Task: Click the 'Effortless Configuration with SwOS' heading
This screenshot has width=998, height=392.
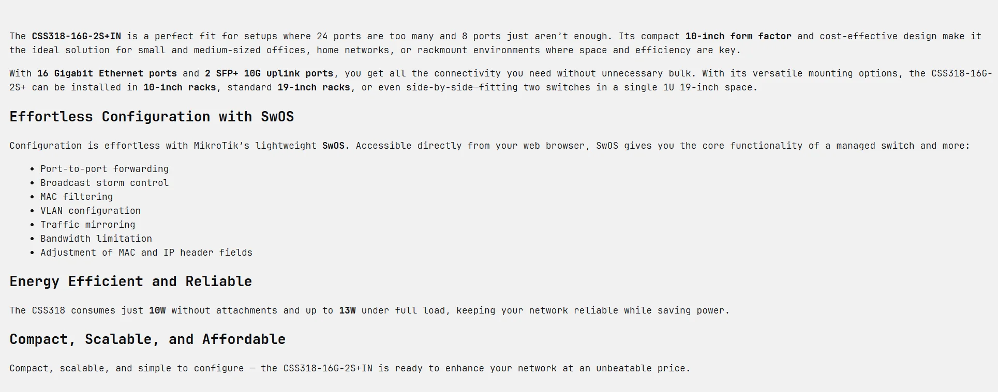Action: coord(152,117)
